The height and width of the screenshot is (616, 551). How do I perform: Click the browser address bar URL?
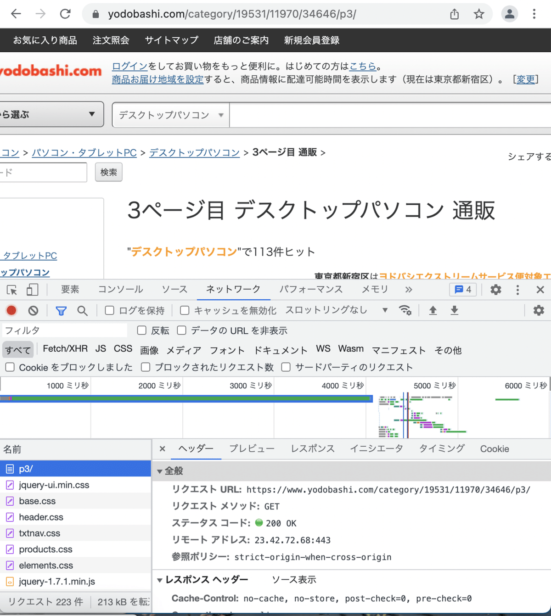(x=232, y=14)
